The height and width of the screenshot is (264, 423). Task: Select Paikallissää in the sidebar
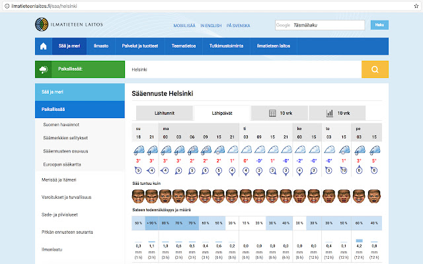(80, 110)
